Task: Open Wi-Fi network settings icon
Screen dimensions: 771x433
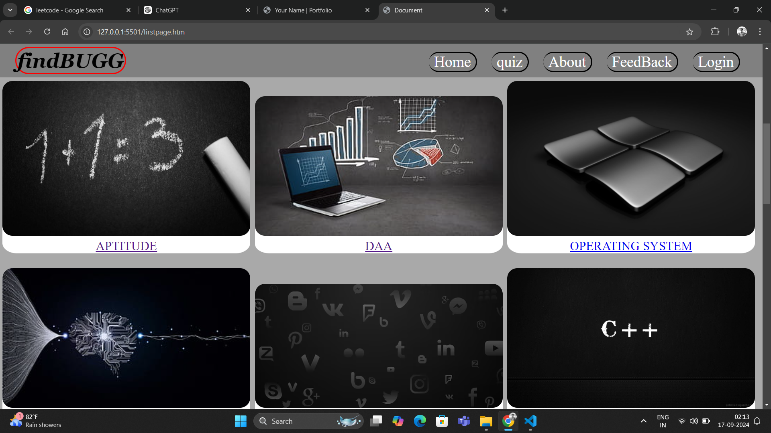Action: [x=681, y=421]
